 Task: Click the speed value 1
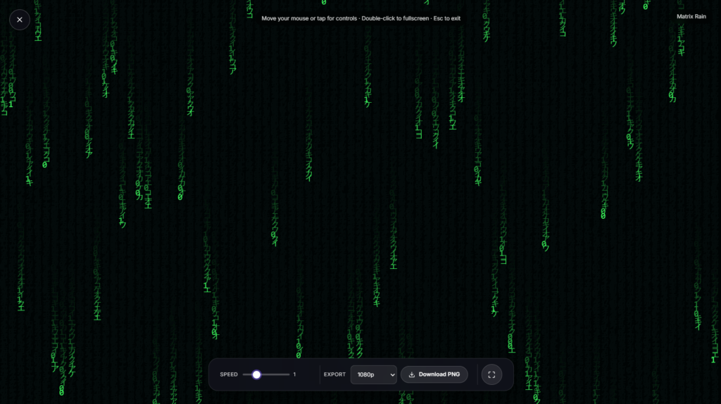[x=294, y=374]
